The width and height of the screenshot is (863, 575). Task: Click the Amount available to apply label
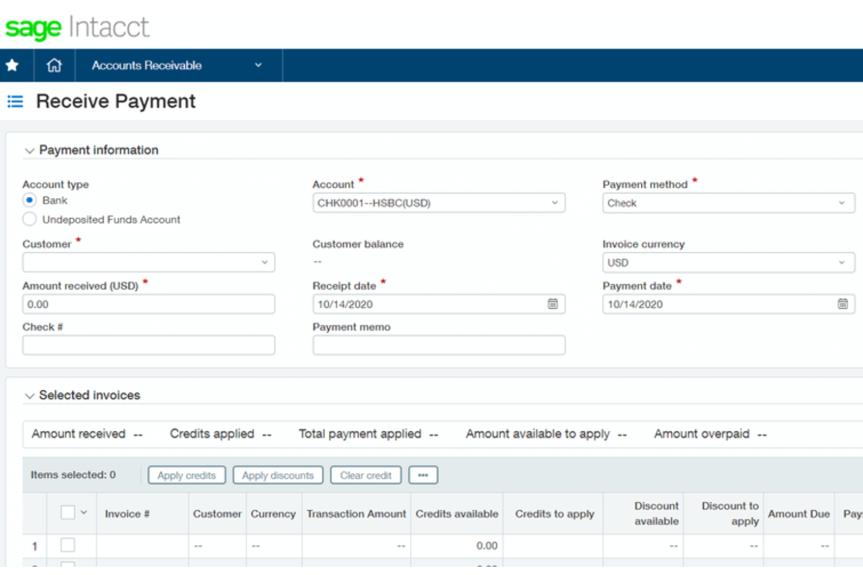pyautogui.click(x=538, y=434)
